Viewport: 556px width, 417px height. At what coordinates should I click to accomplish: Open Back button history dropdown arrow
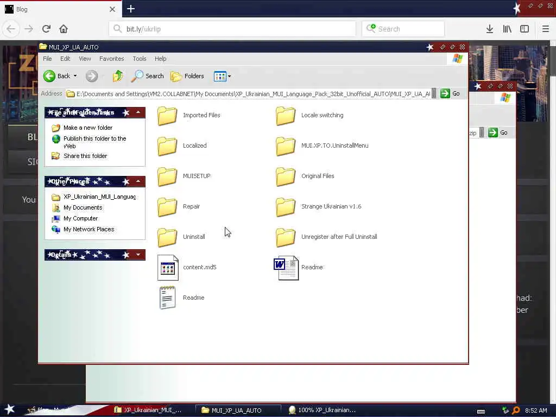[x=75, y=76]
